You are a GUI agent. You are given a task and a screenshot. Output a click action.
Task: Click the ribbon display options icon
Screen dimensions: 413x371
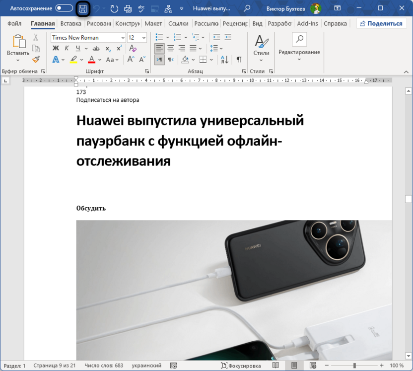[338, 8]
